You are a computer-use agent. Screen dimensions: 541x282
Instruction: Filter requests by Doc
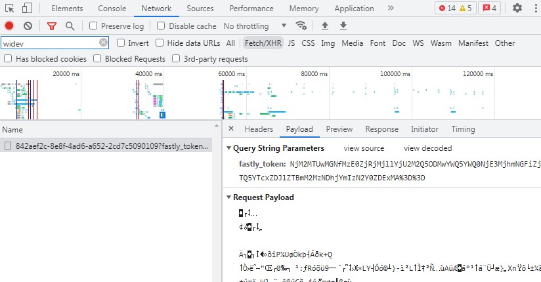[x=399, y=43]
